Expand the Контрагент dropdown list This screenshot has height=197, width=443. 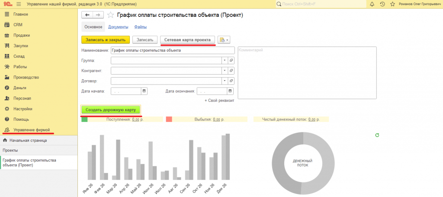225,70
